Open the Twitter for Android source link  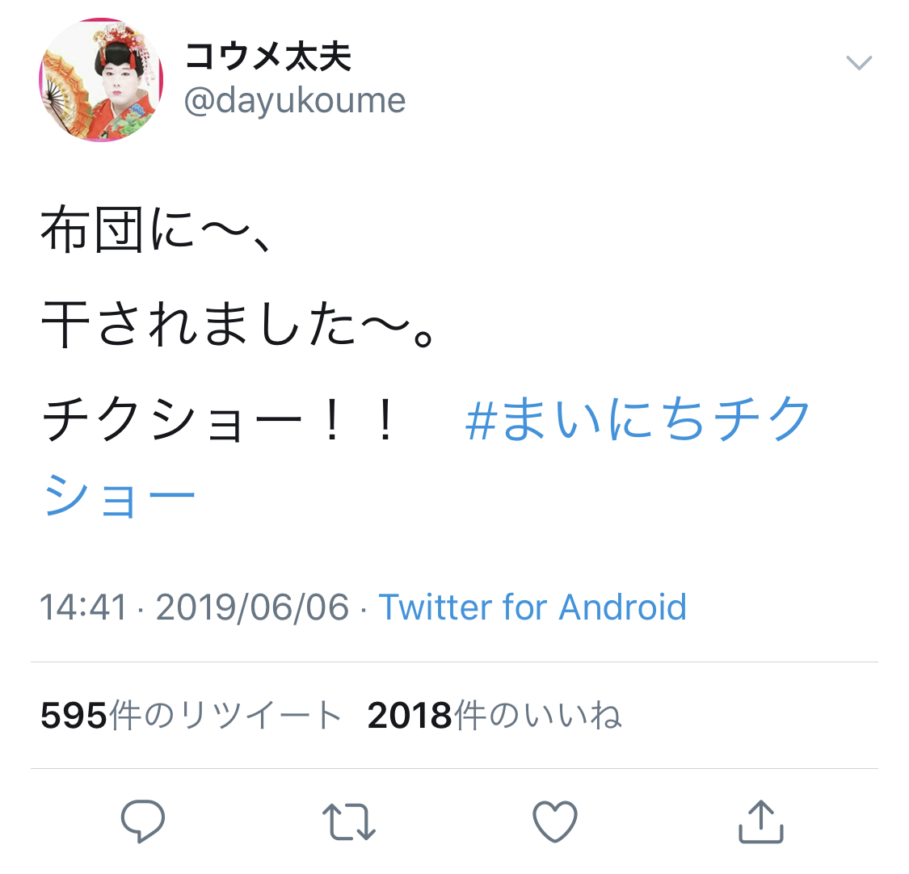(x=532, y=607)
